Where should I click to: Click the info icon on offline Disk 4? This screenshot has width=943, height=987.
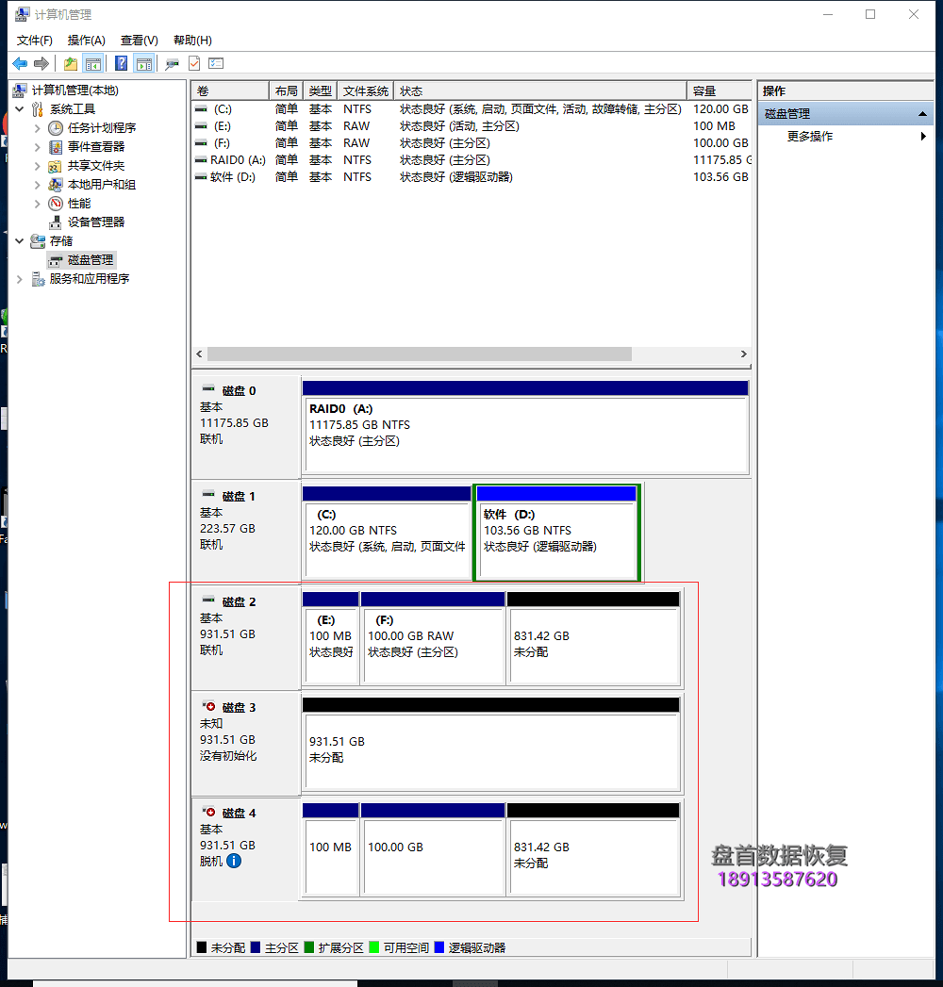pos(234,861)
